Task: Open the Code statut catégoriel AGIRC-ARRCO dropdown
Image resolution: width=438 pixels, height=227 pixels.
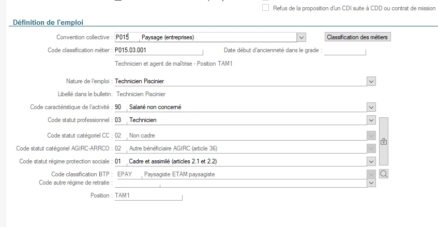Action: [371, 148]
